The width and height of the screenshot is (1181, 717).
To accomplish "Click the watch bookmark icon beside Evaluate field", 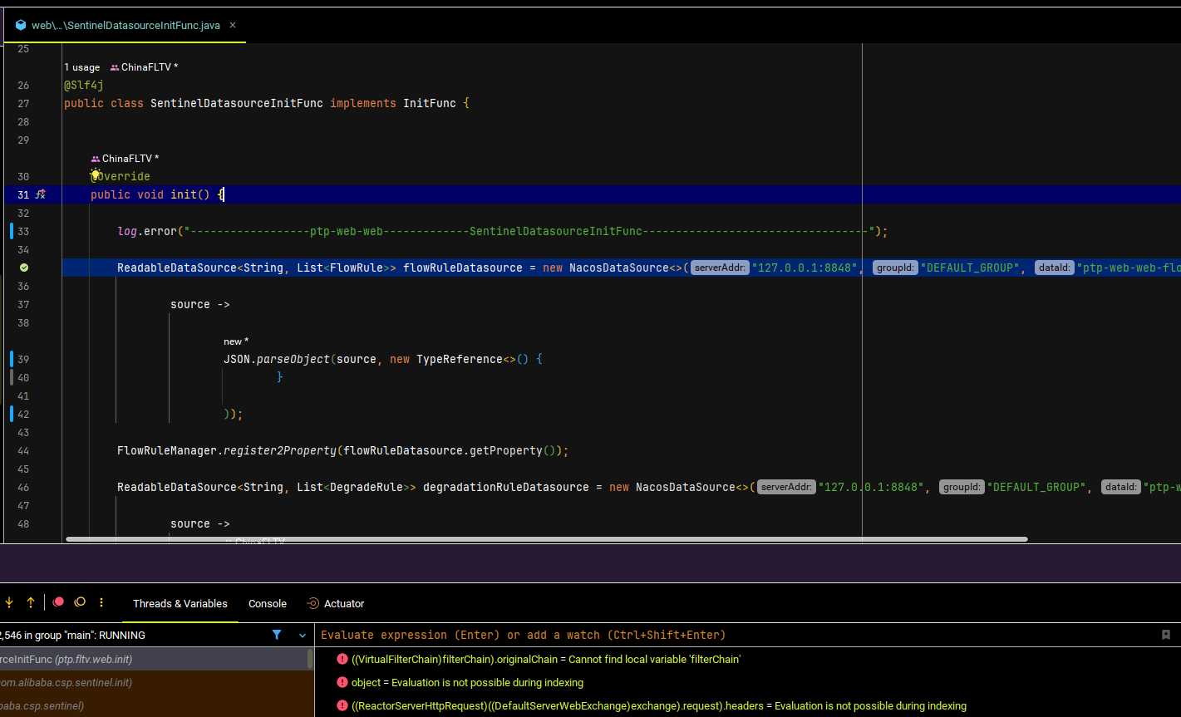I will [x=1166, y=635].
